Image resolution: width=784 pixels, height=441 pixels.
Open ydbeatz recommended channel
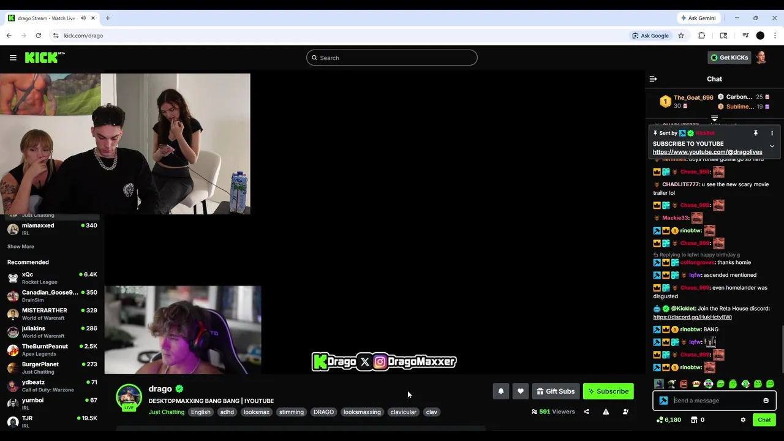coord(52,386)
